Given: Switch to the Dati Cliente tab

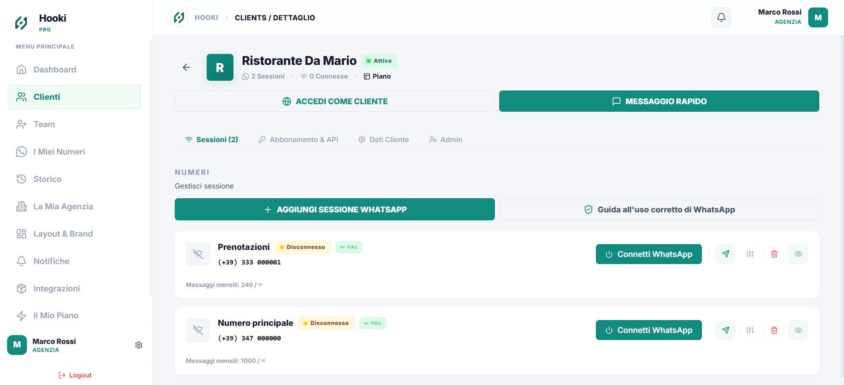Looking at the screenshot, I should coord(383,140).
